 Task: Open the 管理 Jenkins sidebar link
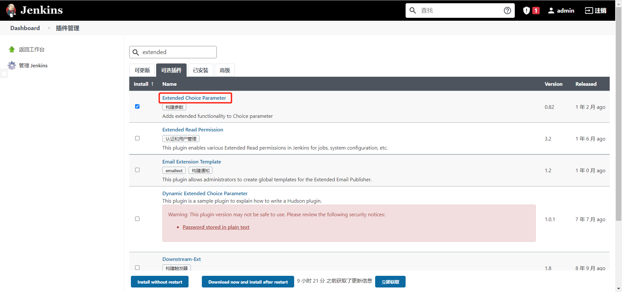(x=33, y=65)
